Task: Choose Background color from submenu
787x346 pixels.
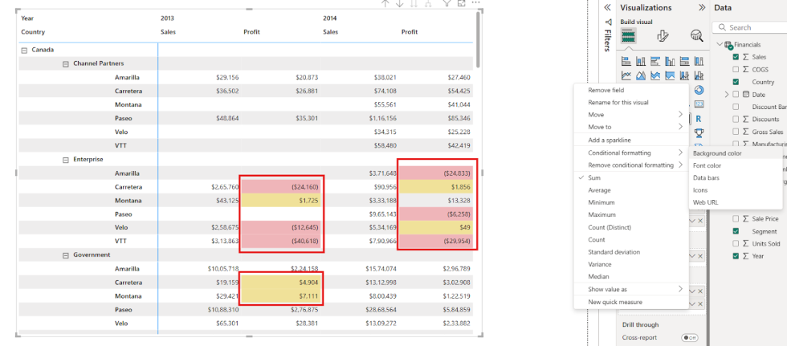Action: pyautogui.click(x=717, y=153)
